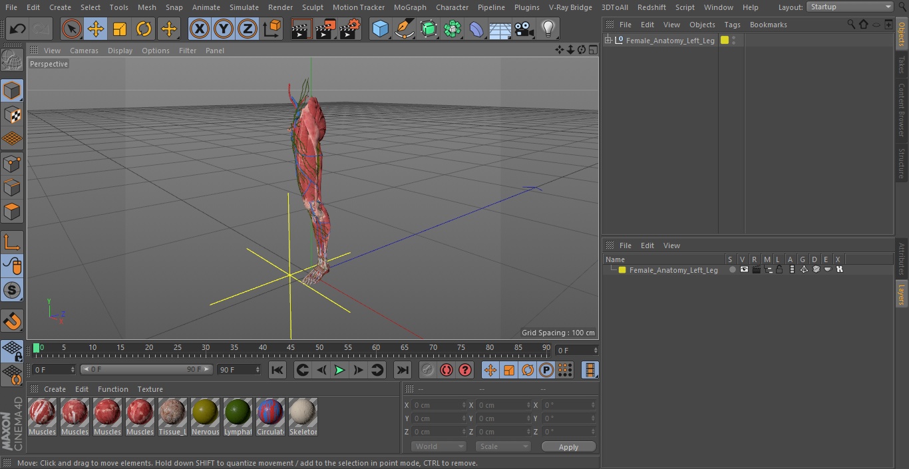This screenshot has width=909, height=469.
Task: Toggle visibility dots of Female_Anatomy_Left_Leg object
Action: 733,41
